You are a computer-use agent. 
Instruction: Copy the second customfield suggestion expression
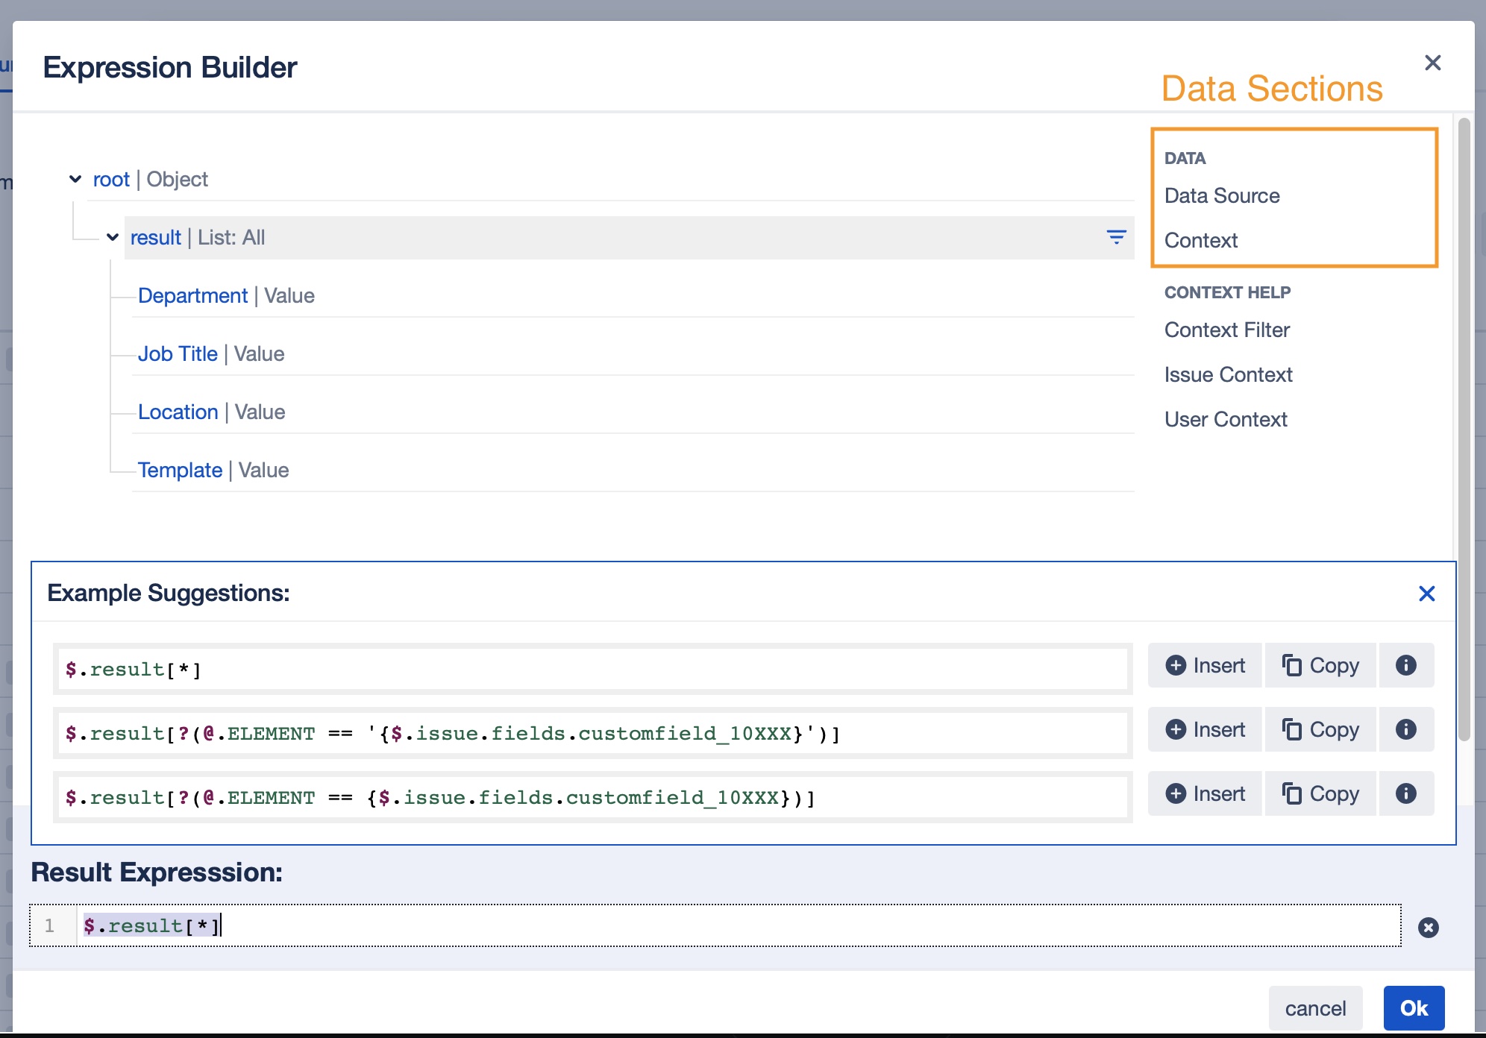[1320, 730]
